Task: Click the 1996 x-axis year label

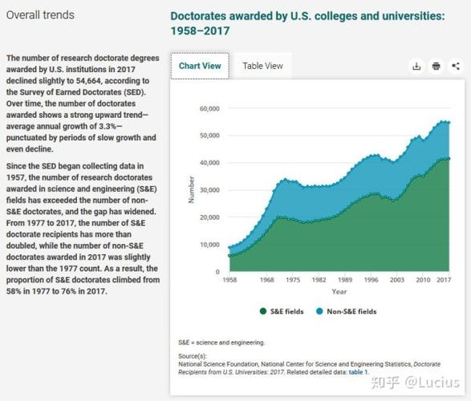Action: coord(371,280)
